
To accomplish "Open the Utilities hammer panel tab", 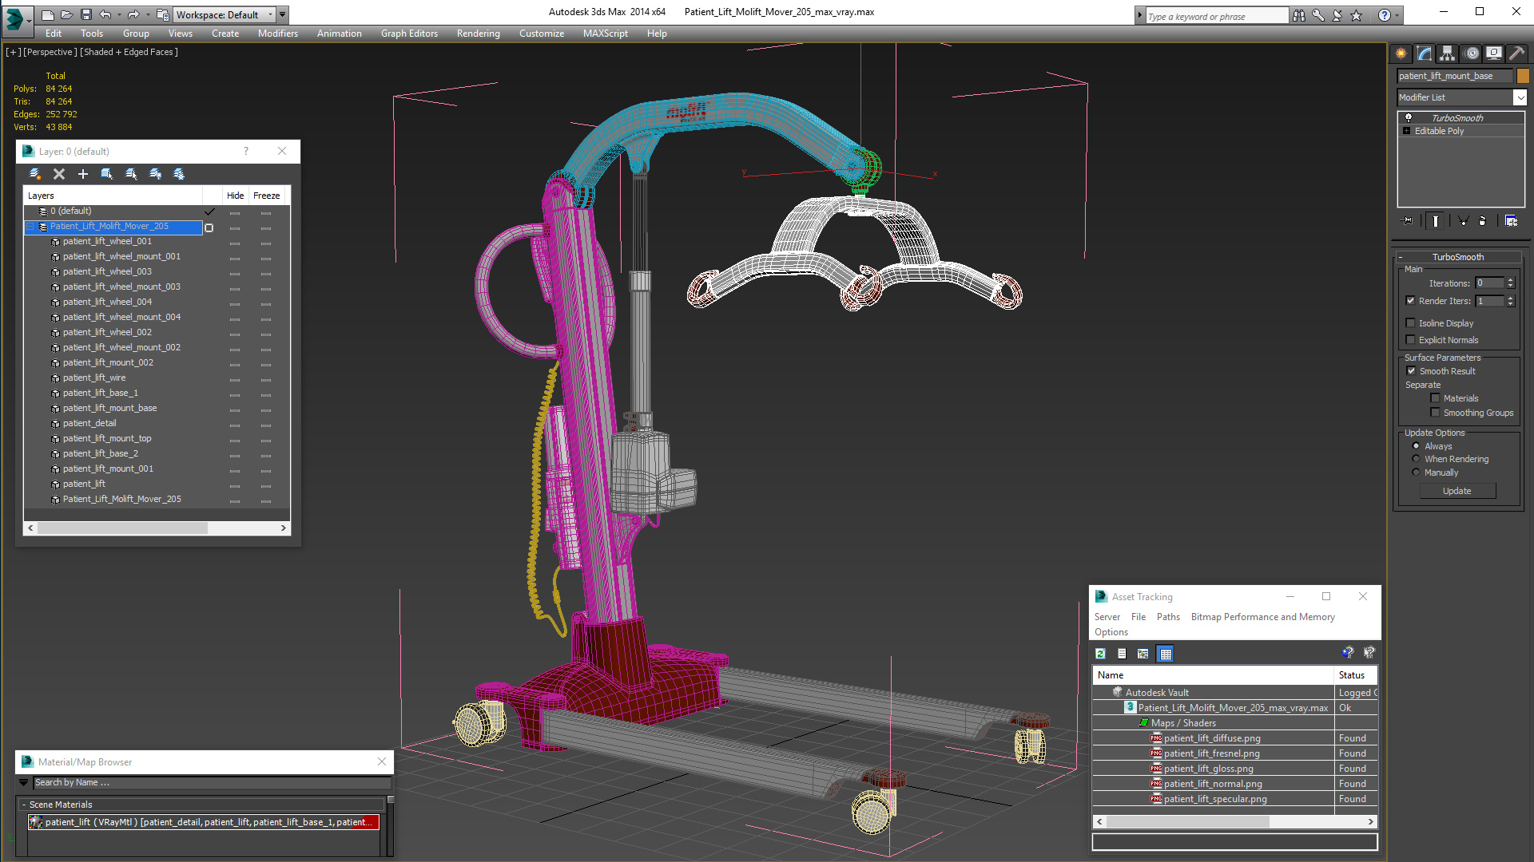I will (1516, 53).
